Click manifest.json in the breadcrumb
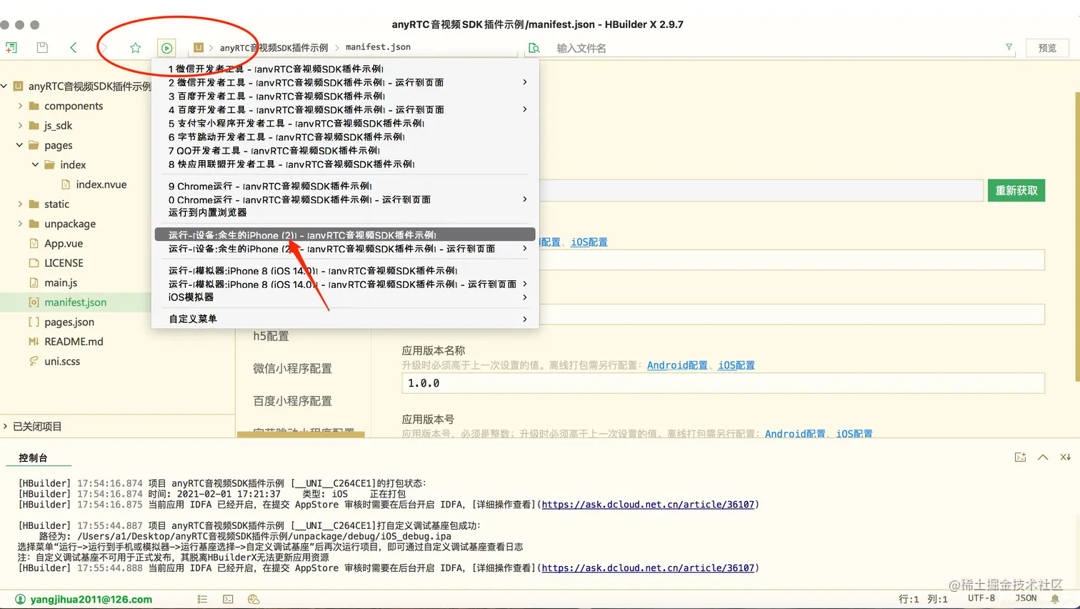The height and width of the screenshot is (609, 1080). (x=378, y=47)
